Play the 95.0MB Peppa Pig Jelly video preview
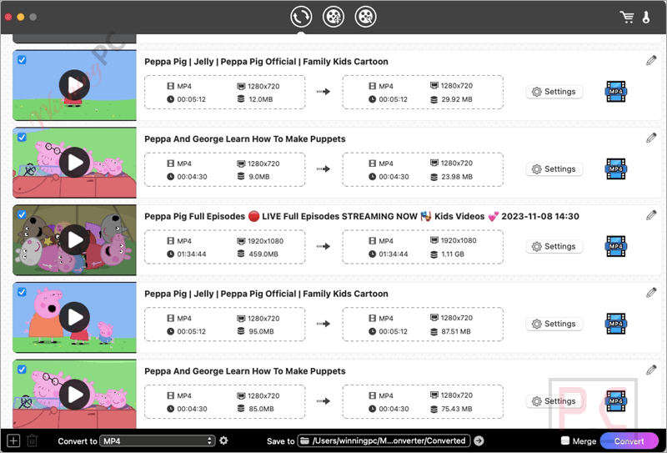The image size is (667, 453). point(74,317)
